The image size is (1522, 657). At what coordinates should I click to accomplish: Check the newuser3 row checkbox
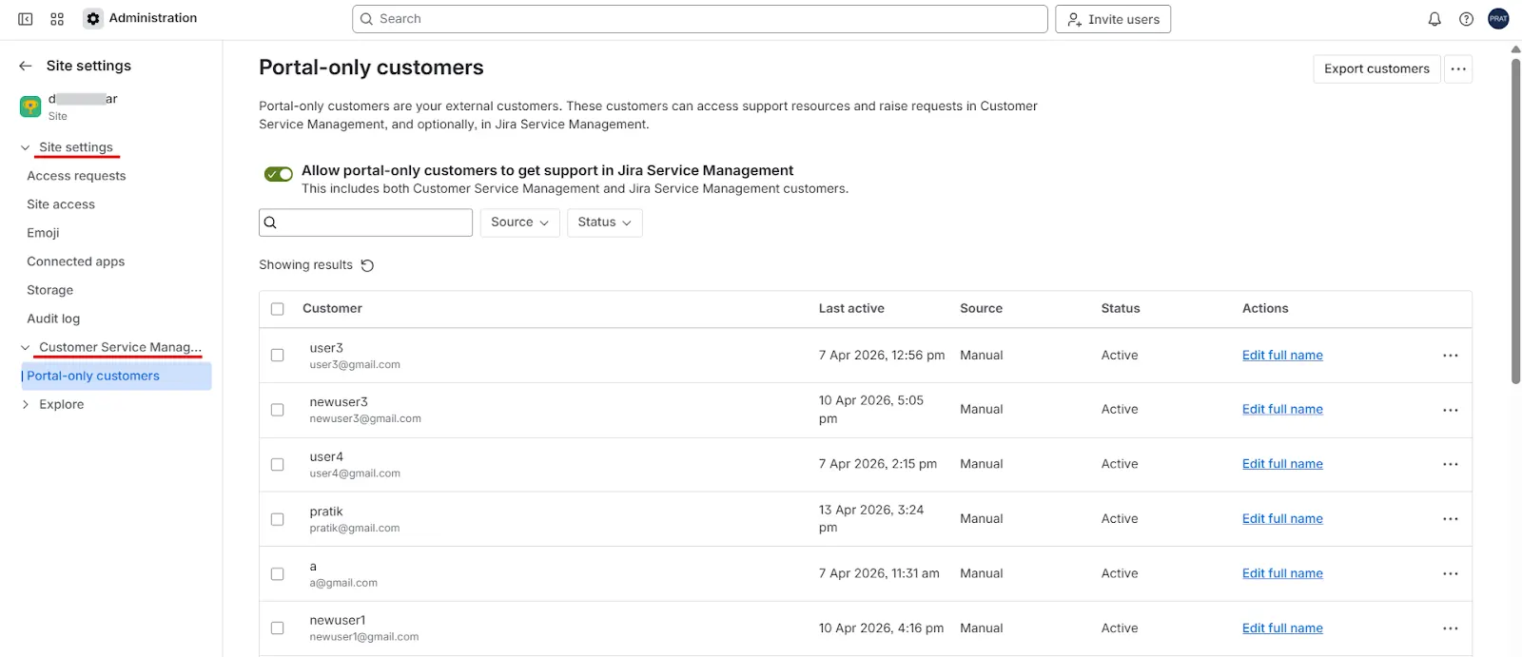(x=278, y=410)
